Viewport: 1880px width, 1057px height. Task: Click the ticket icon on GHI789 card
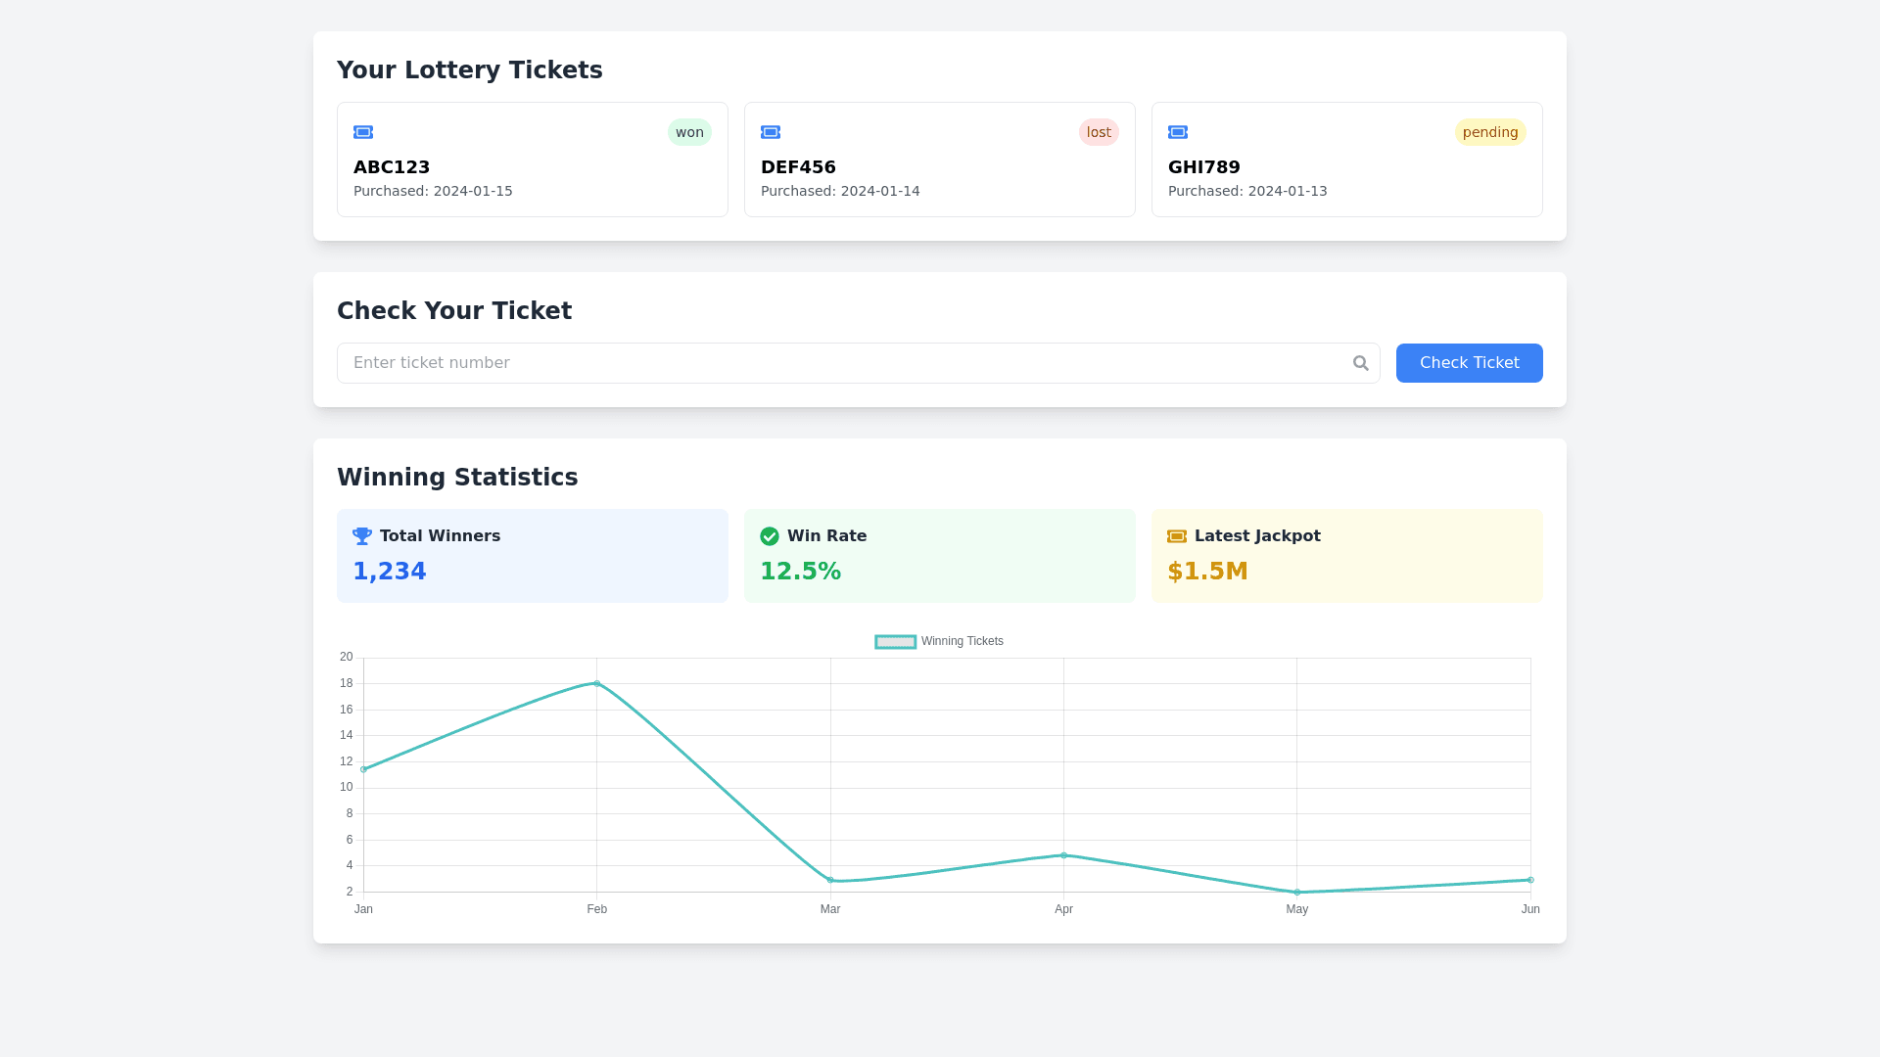[x=1178, y=132]
